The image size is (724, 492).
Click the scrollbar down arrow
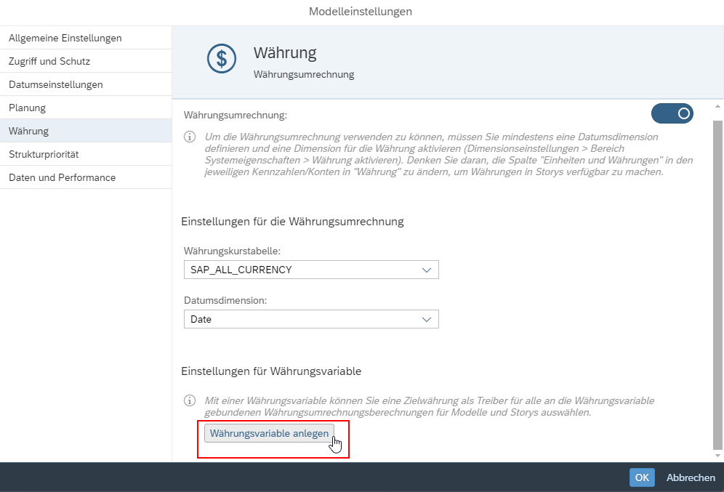point(717,456)
